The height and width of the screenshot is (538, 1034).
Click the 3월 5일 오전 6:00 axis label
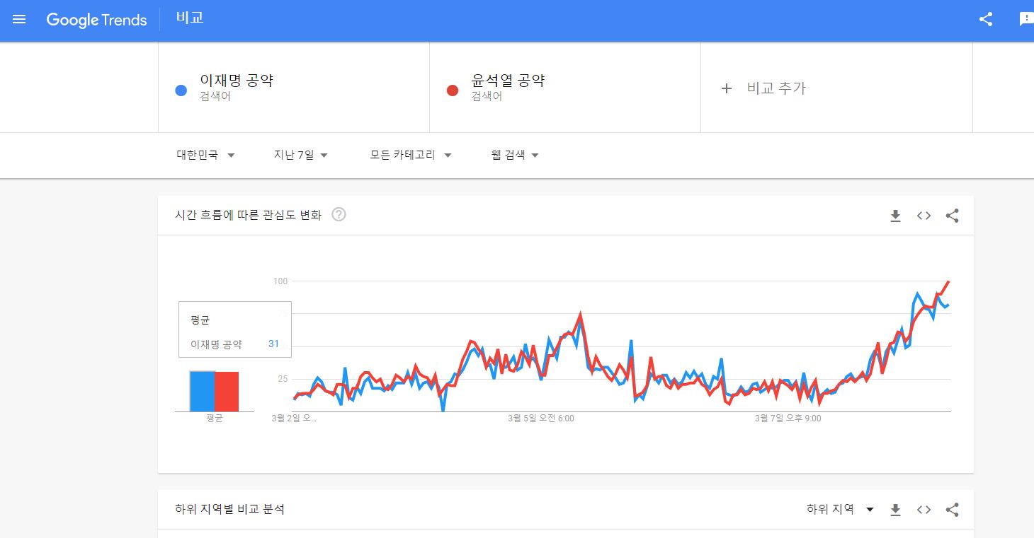[541, 419]
